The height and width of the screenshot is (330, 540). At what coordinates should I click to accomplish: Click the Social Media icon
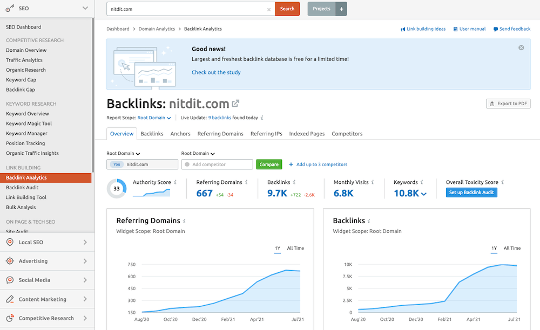tap(10, 280)
